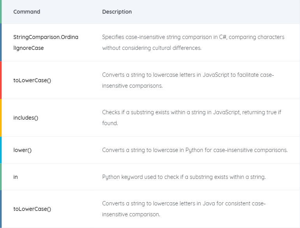This screenshot has width=300, height=228.
Task: Click the Python keyword substring description
Action: click(184, 177)
